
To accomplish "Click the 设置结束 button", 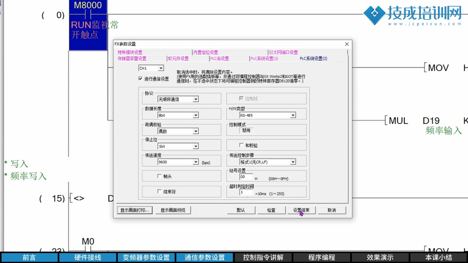I will 301,210.
